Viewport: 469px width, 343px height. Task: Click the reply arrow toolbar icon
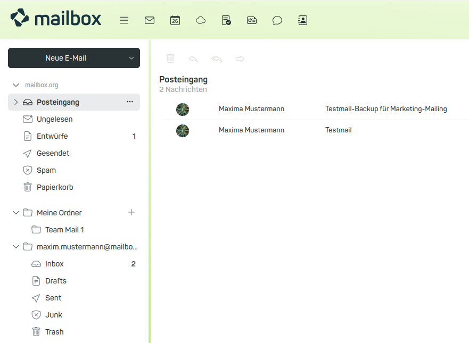click(193, 59)
